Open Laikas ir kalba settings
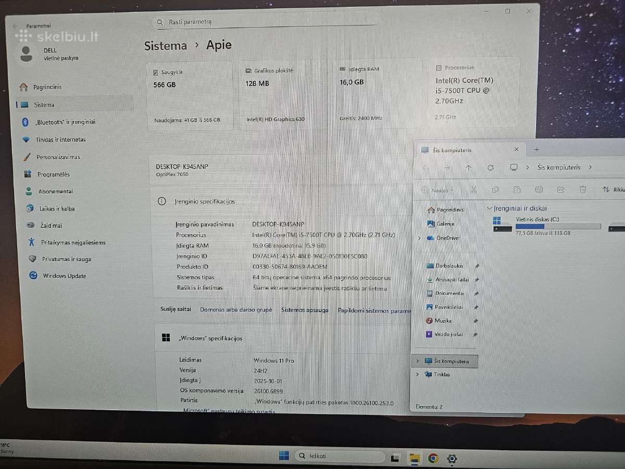This screenshot has width=625, height=469. pyautogui.click(x=51, y=208)
